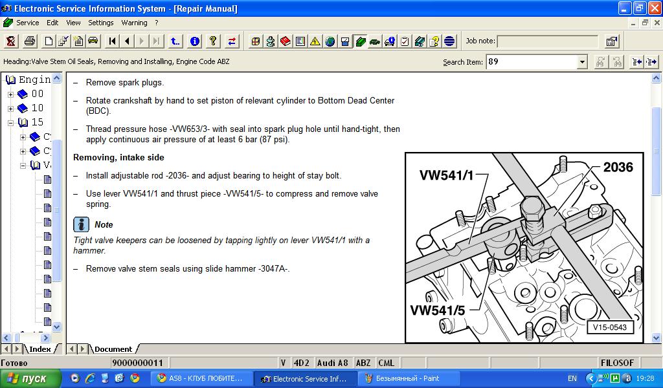Click the previous page arrow icon

tap(127, 41)
